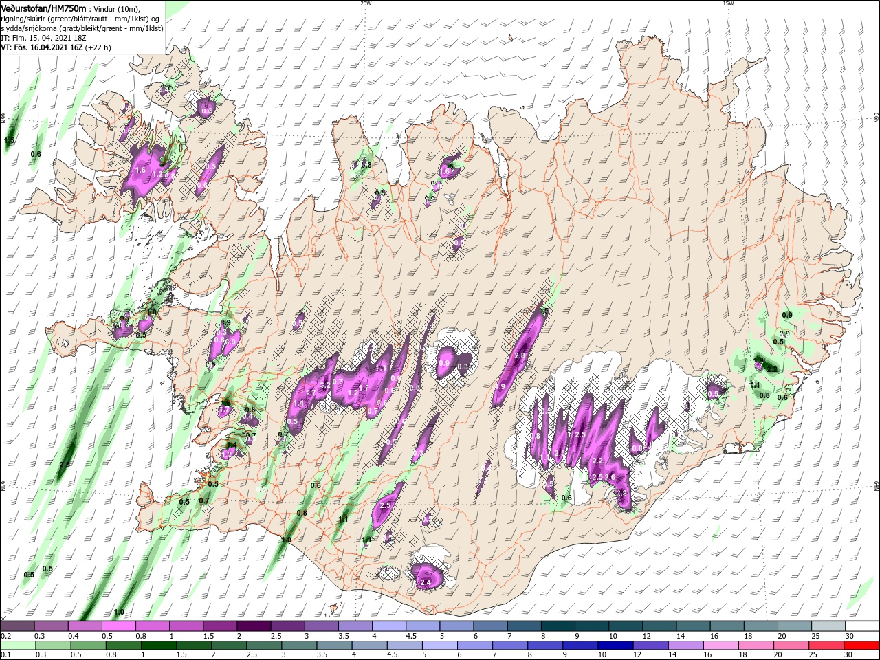Click the 2.4 snowfall value near the south coast
Screen dimensions: 880x660
pyautogui.click(x=426, y=582)
